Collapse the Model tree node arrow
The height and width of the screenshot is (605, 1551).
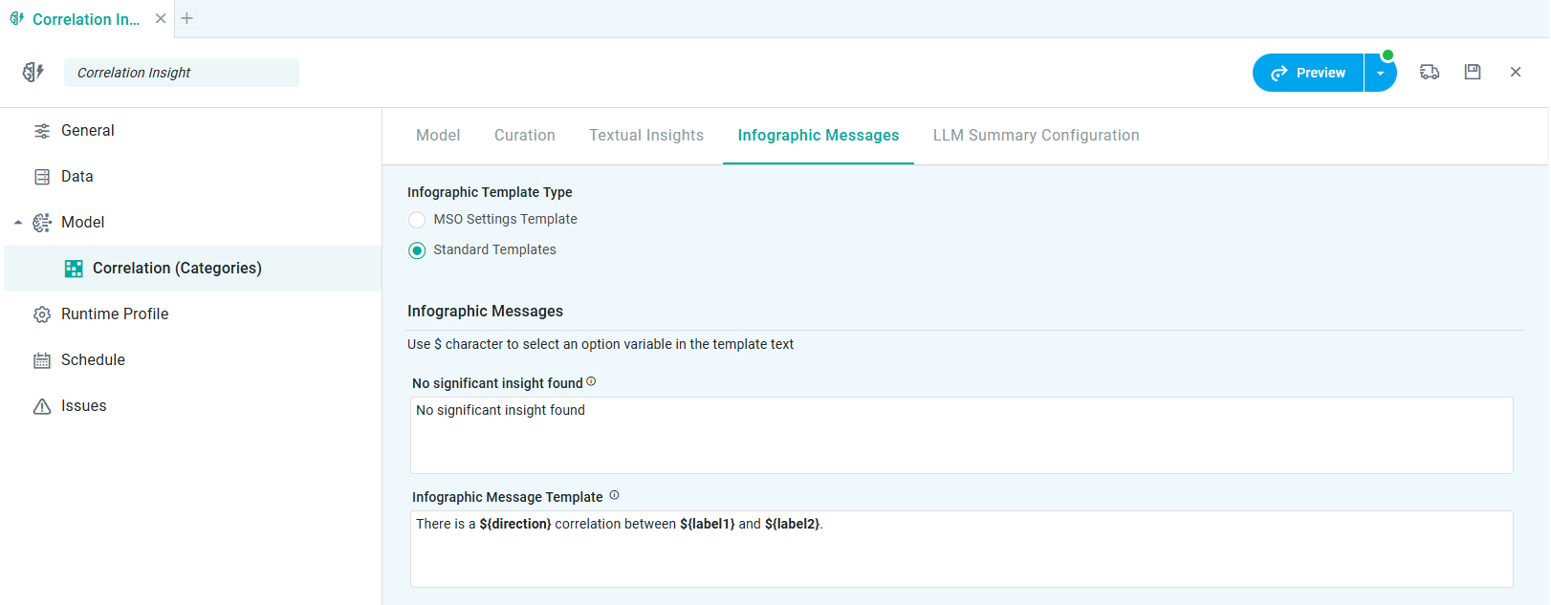point(18,223)
